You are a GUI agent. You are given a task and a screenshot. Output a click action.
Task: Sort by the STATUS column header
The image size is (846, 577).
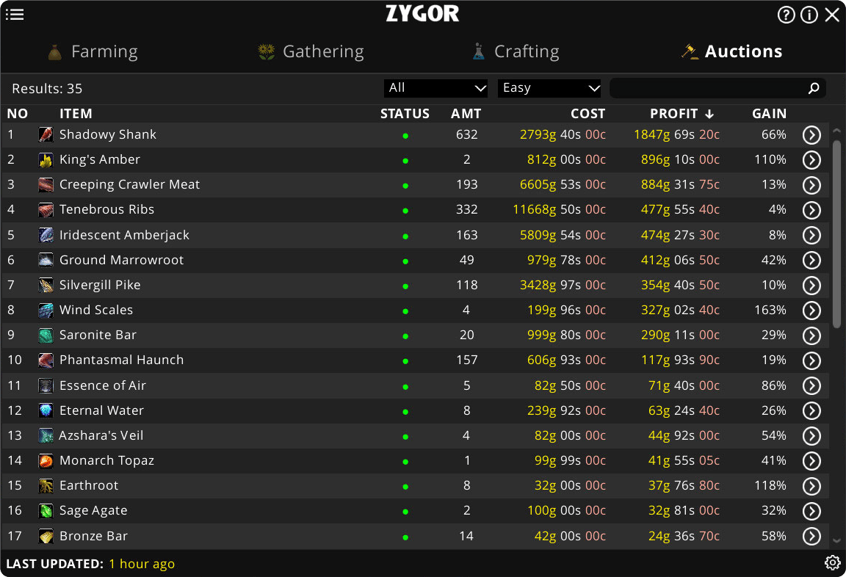(x=405, y=114)
